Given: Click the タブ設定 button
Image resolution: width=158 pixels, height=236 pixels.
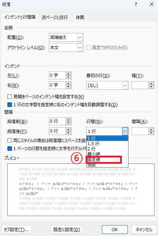Looking at the screenshot, I should click(x=17, y=230).
